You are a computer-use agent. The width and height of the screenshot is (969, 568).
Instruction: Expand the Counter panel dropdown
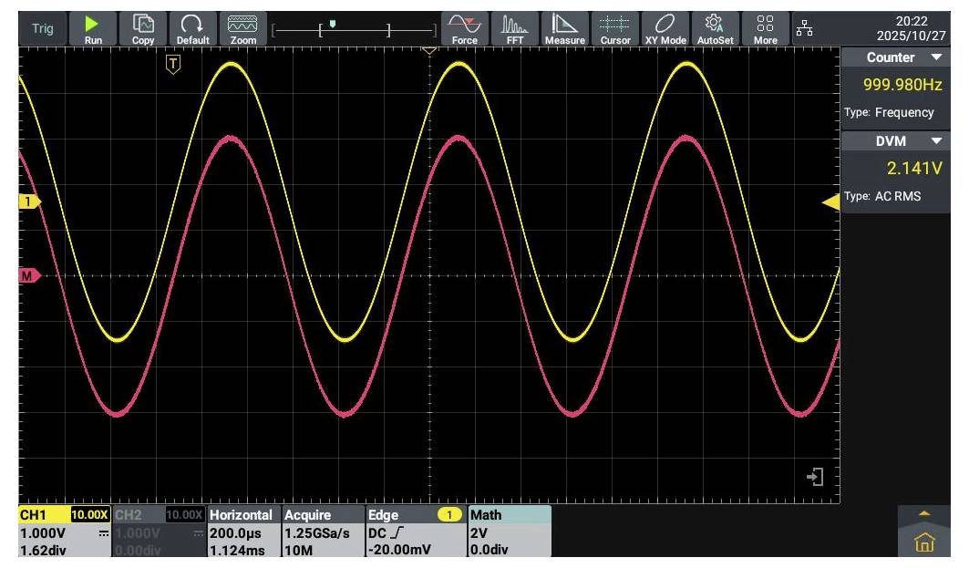(936, 57)
